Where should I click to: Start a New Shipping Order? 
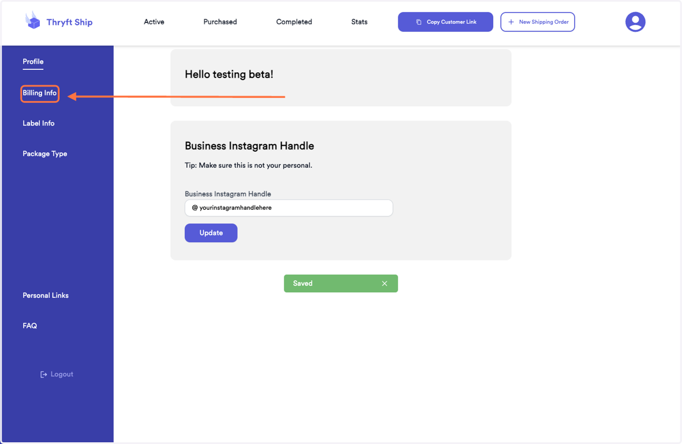pos(538,22)
